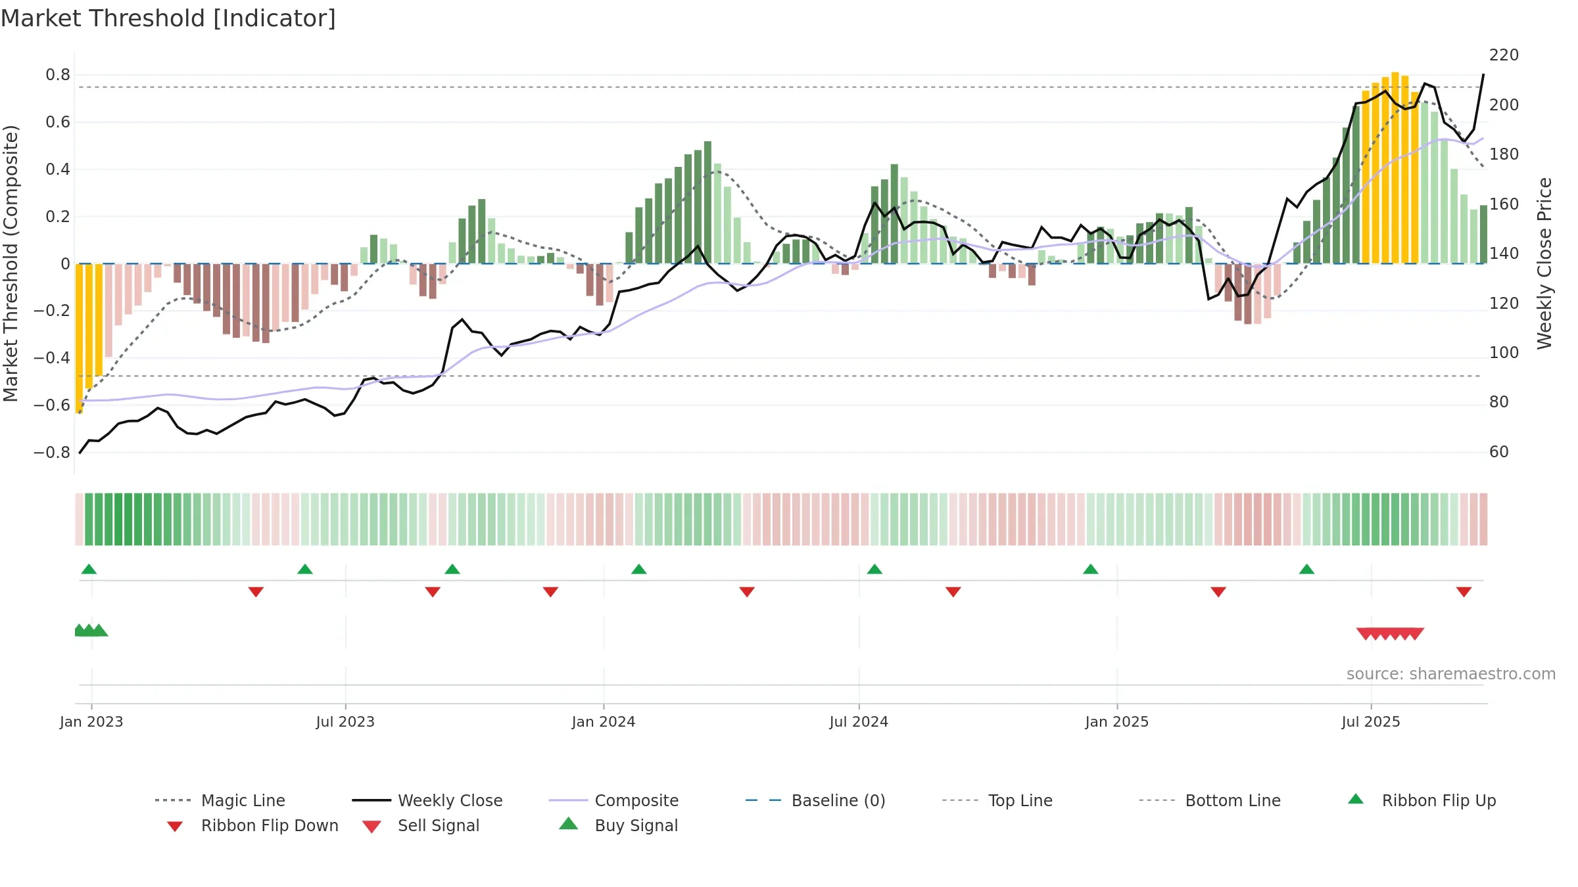
Task: Click the ribbon flip down marker near Mar 2025
Action: [x=1218, y=592]
